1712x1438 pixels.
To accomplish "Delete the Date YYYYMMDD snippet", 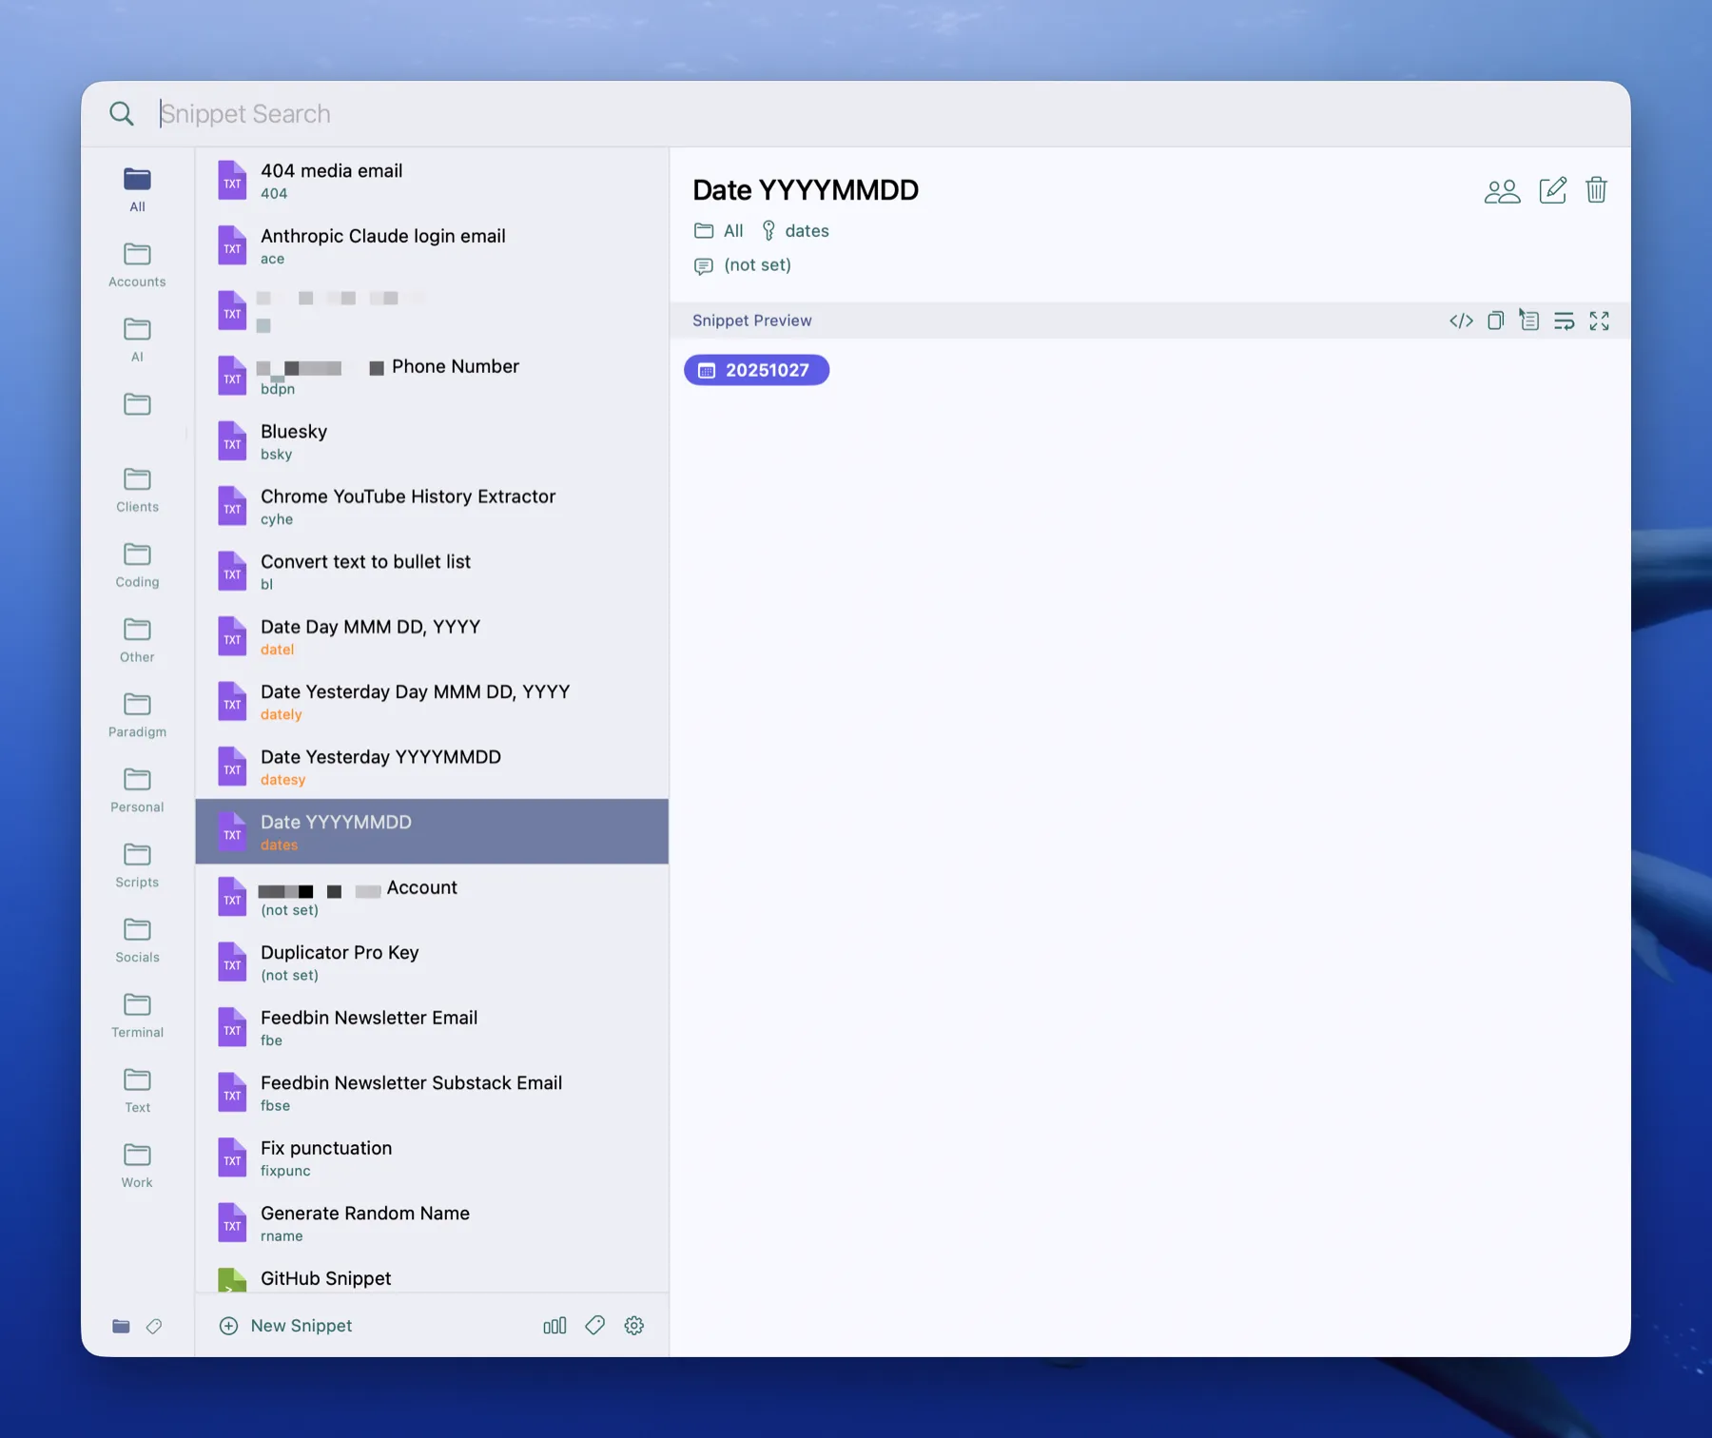I will (1596, 190).
